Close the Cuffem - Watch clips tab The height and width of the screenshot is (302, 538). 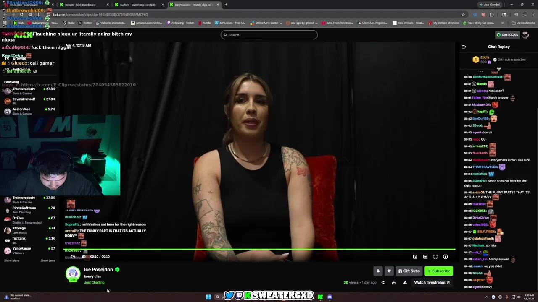click(163, 5)
